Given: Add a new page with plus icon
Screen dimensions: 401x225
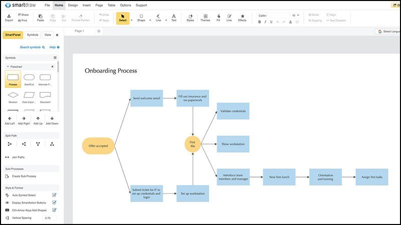Looking at the screenshot, I should point(99,31).
